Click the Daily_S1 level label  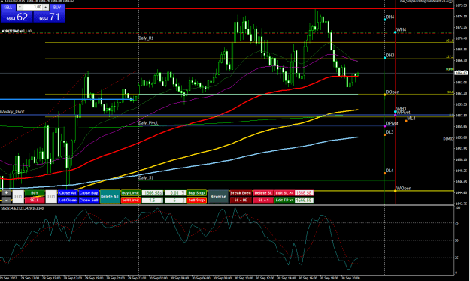146,177
